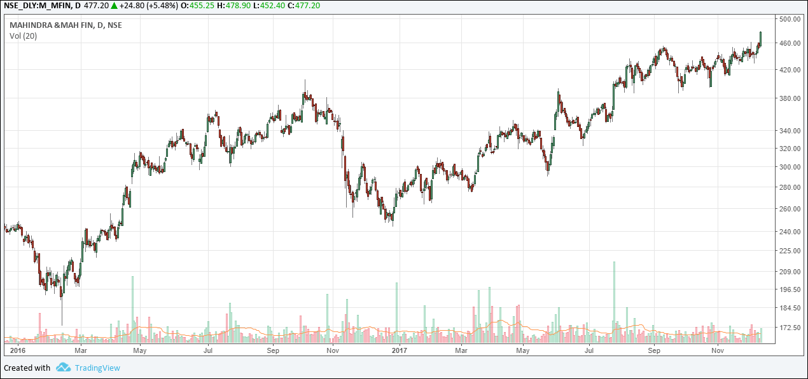
Task: Click the 500.00 price axis label
Action: (x=789, y=19)
